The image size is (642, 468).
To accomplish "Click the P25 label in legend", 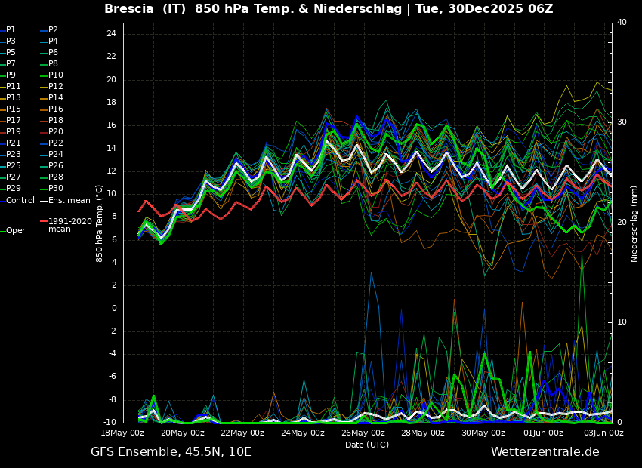I will pos(13,165).
